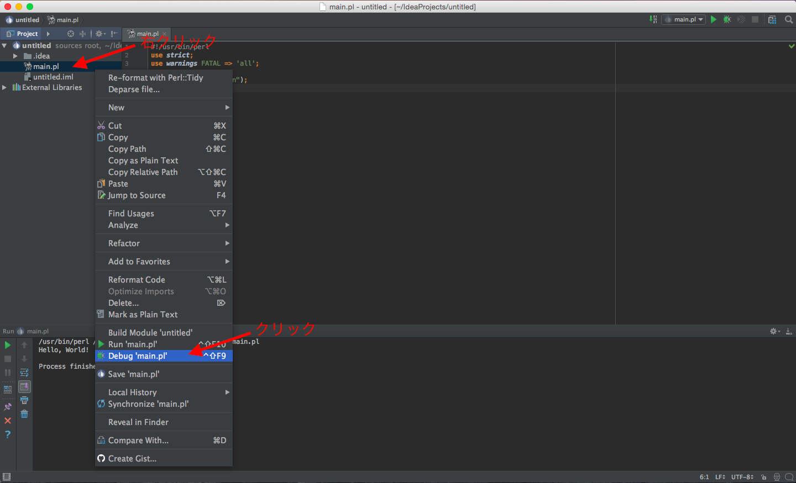This screenshot has height=483, width=796.
Task: Select untitled.iml file in project tree
Action: pyautogui.click(x=53, y=77)
